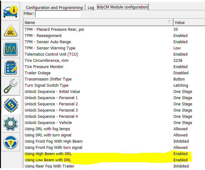This screenshot has height=170, width=205.
Task: Sort by the Name column header
Action: tap(98, 22)
